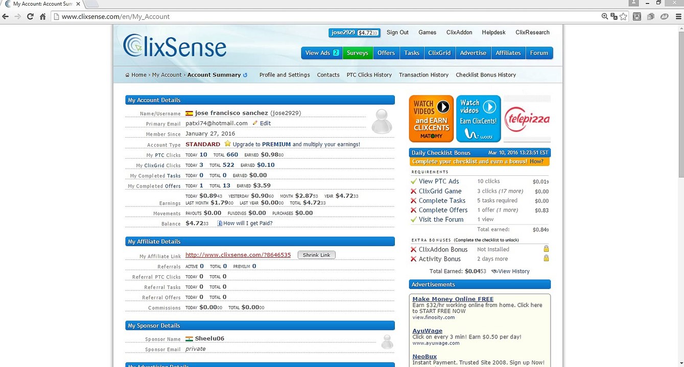684x367 pixels.
Task: Click the Matomy Watch Videos banner
Action: [x=431, y=119]
